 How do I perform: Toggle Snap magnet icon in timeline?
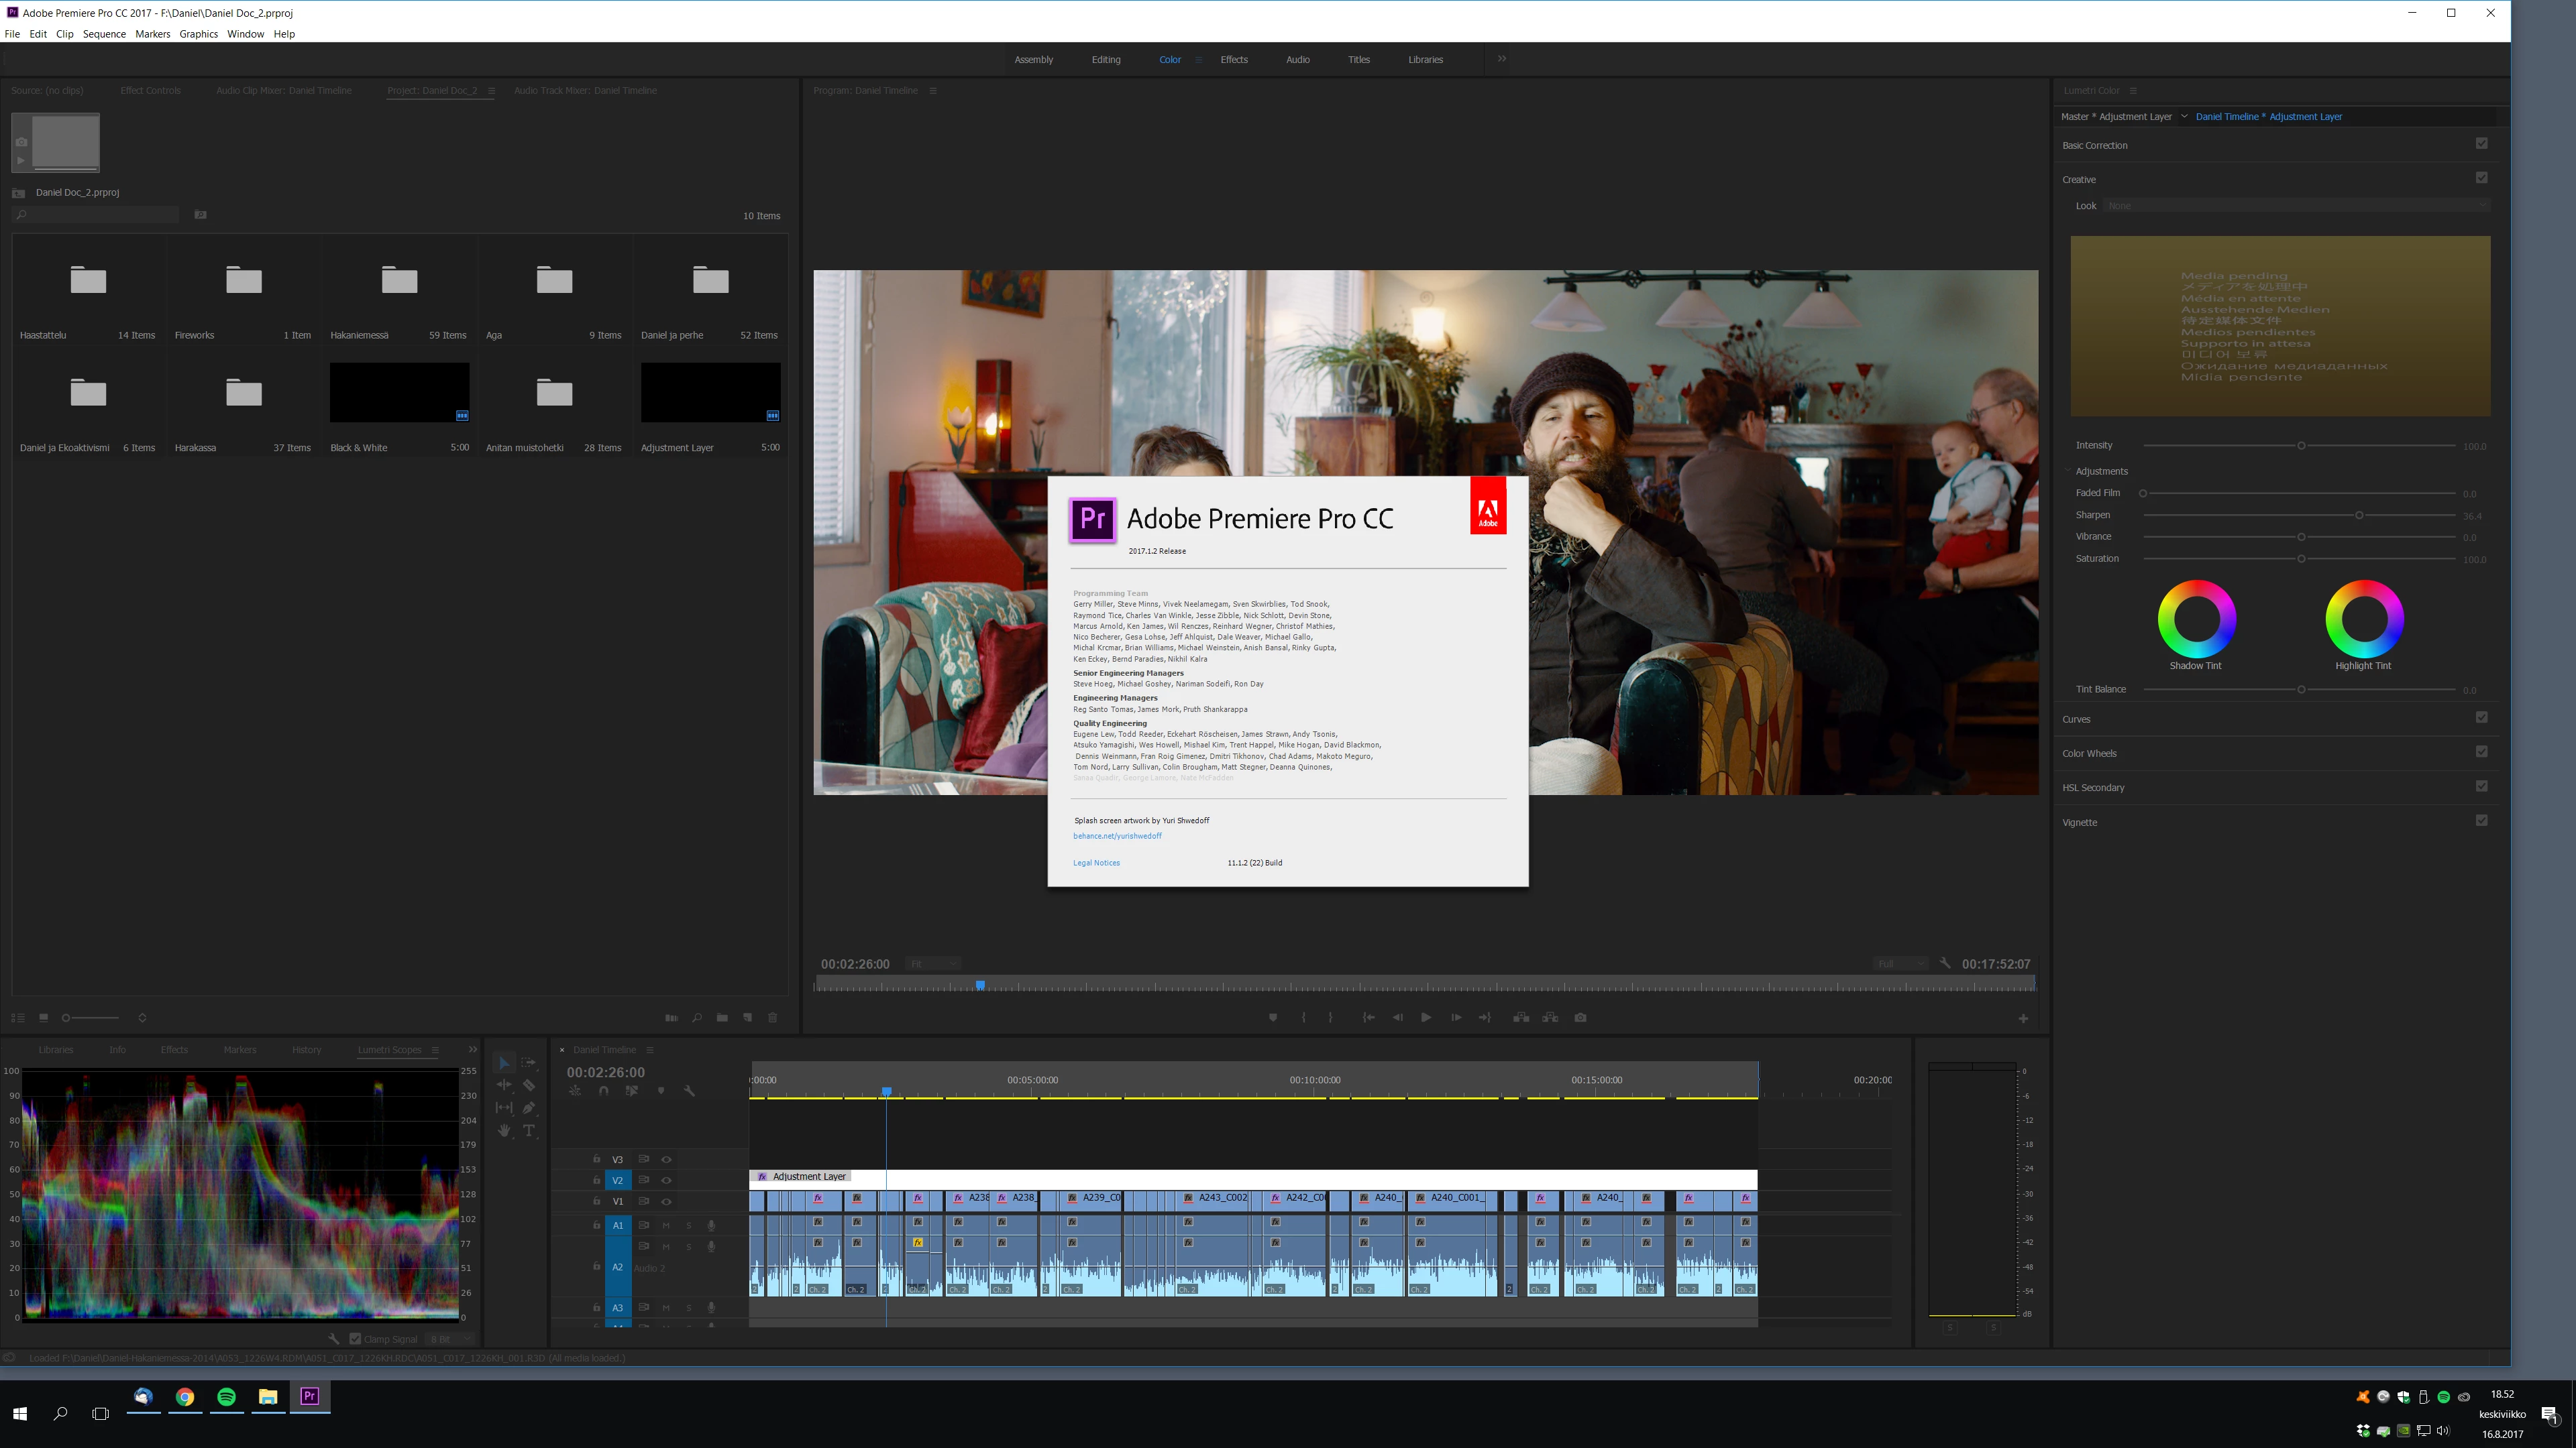tap(603, 1091)
